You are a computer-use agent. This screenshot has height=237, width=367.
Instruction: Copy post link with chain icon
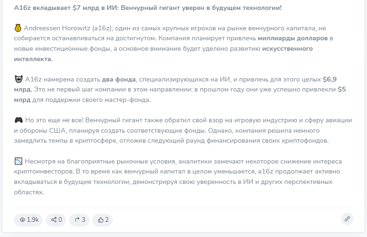[347, 219]
